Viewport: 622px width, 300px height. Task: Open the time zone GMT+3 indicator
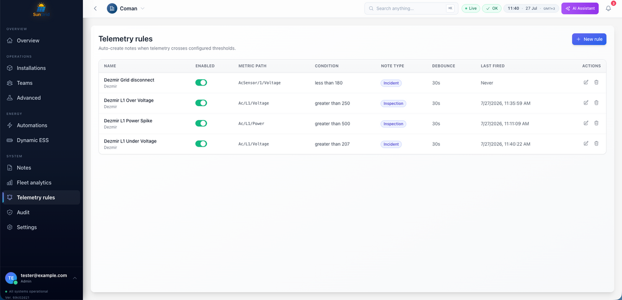[548, 9]
